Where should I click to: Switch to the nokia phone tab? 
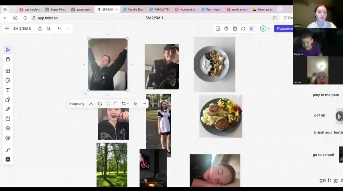[237, 10]
